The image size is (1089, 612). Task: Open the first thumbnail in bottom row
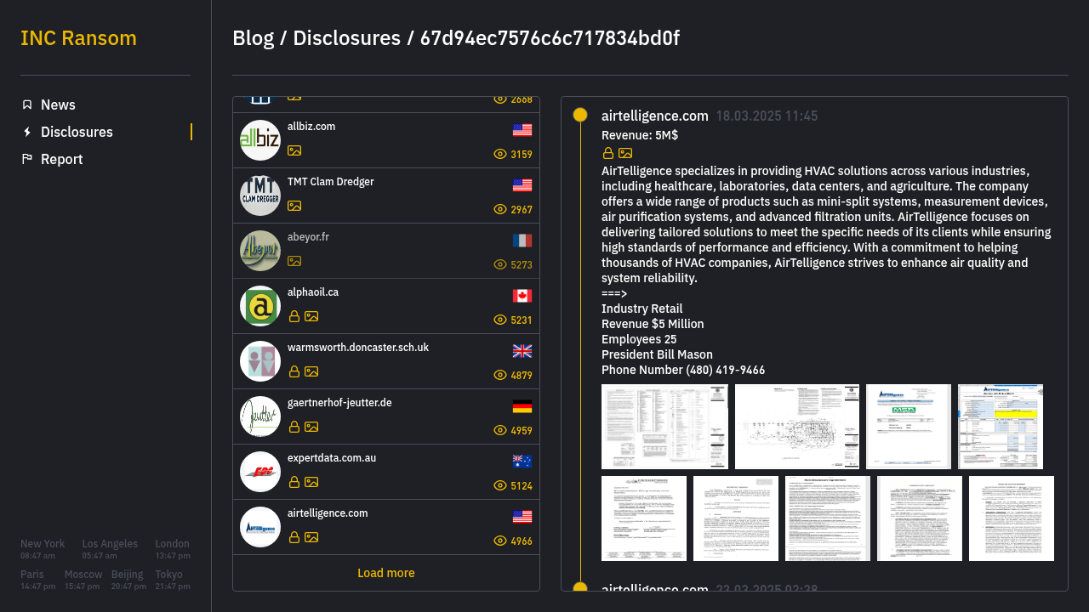(644, 518)
